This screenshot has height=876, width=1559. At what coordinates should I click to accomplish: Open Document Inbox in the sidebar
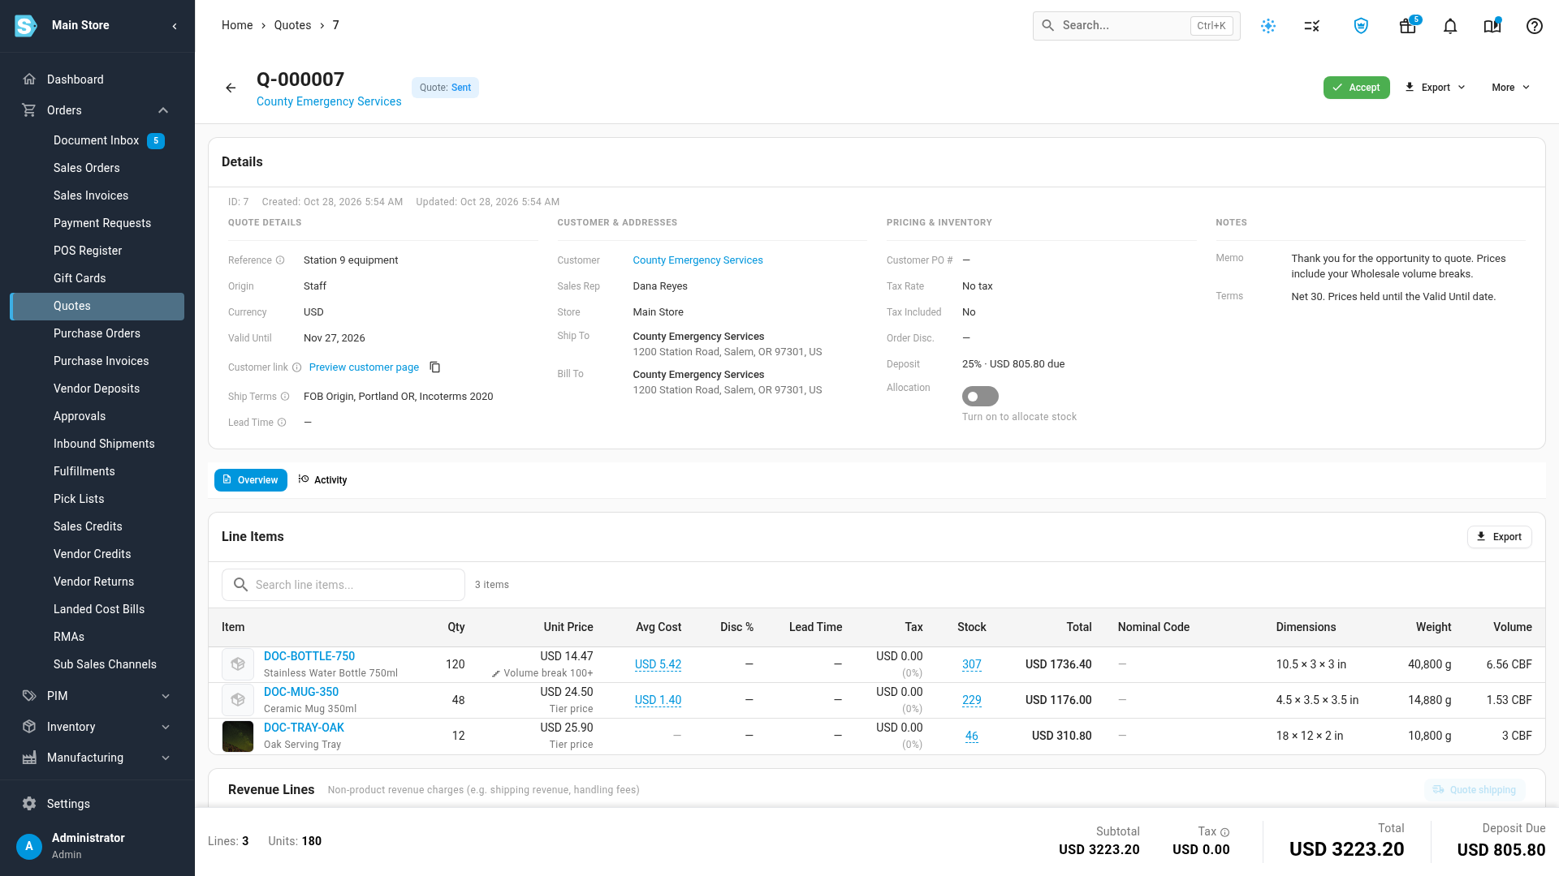point(97,140)
